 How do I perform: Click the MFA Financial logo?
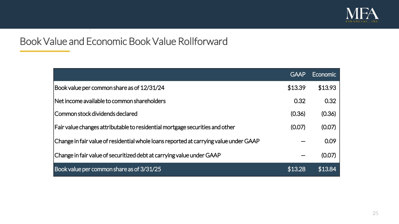tap(362, 15)
